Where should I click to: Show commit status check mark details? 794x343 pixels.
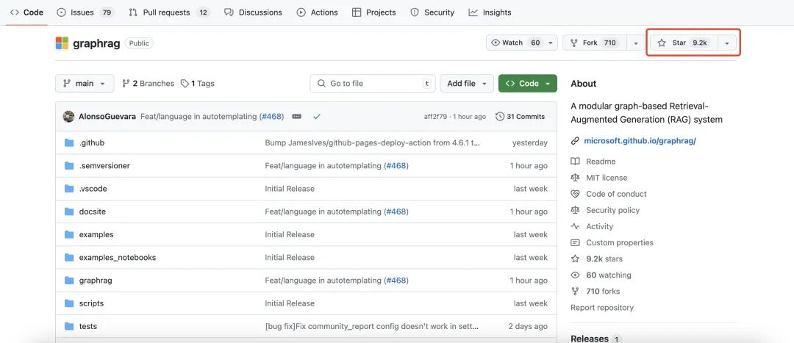(317, 116)
